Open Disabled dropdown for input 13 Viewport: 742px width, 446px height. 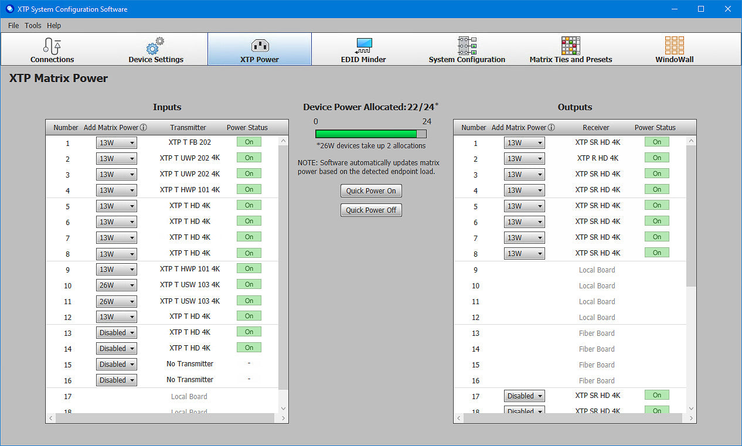point(117,333)
